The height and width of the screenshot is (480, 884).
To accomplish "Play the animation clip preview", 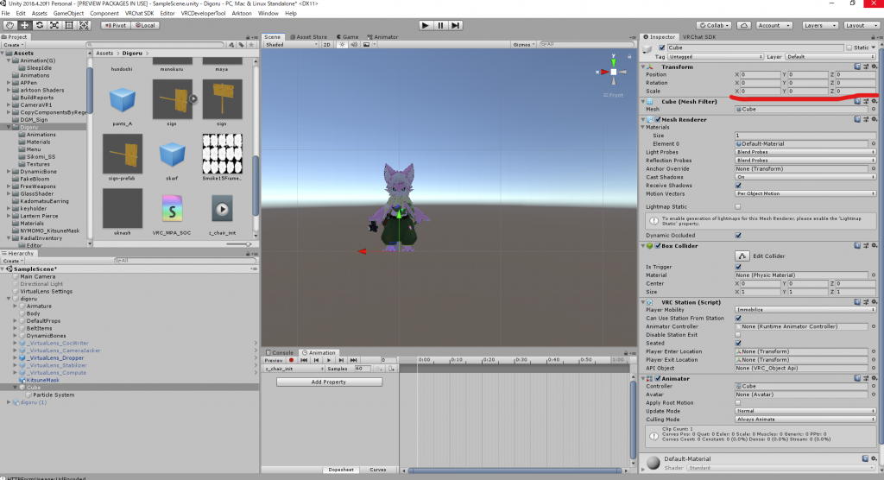I will point(329,360).
